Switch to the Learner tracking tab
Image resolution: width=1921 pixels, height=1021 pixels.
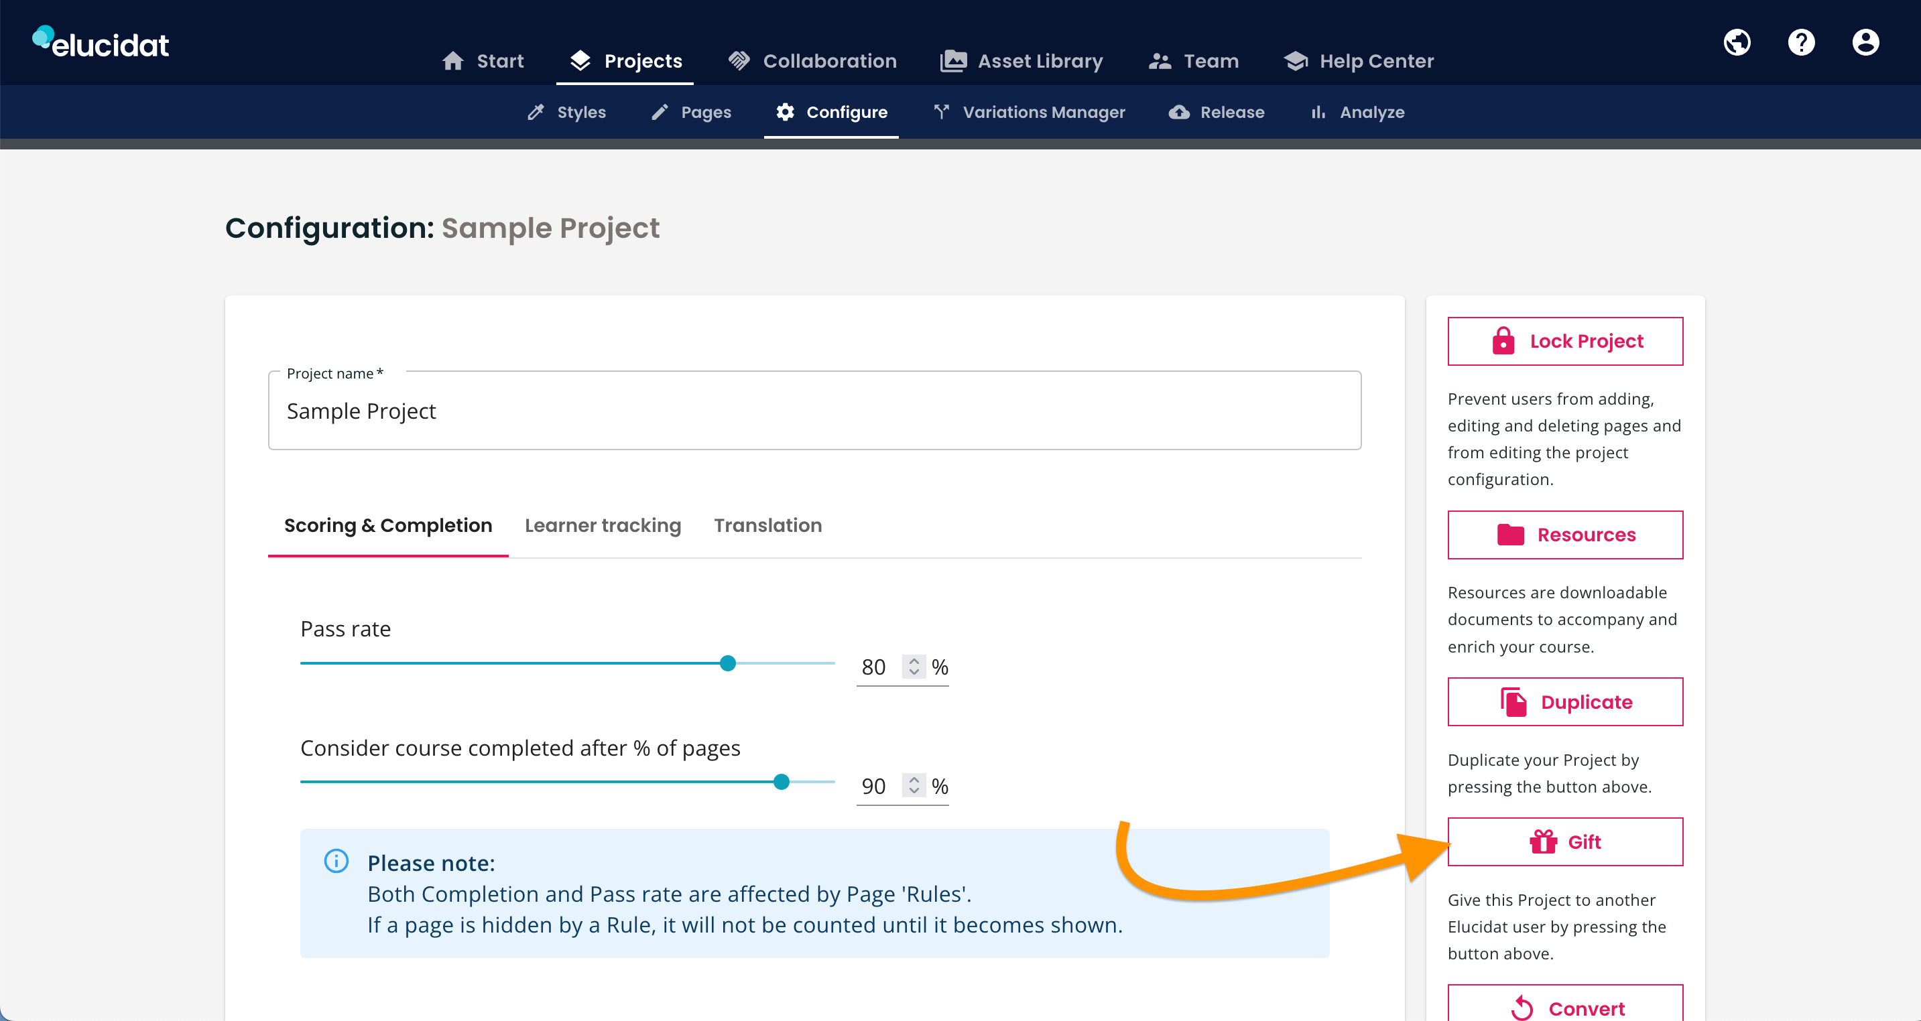click(603, 526)
